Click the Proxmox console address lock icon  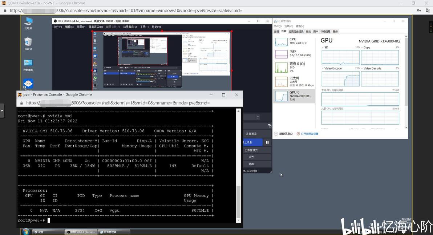[21, 103]
